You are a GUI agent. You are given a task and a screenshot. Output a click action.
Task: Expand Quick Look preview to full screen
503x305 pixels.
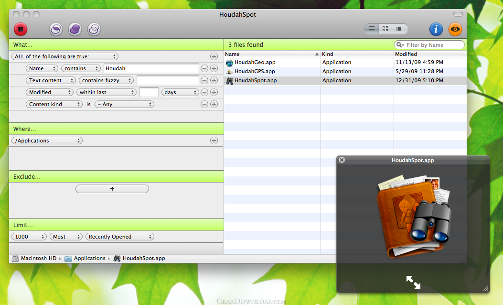[413, 282]
